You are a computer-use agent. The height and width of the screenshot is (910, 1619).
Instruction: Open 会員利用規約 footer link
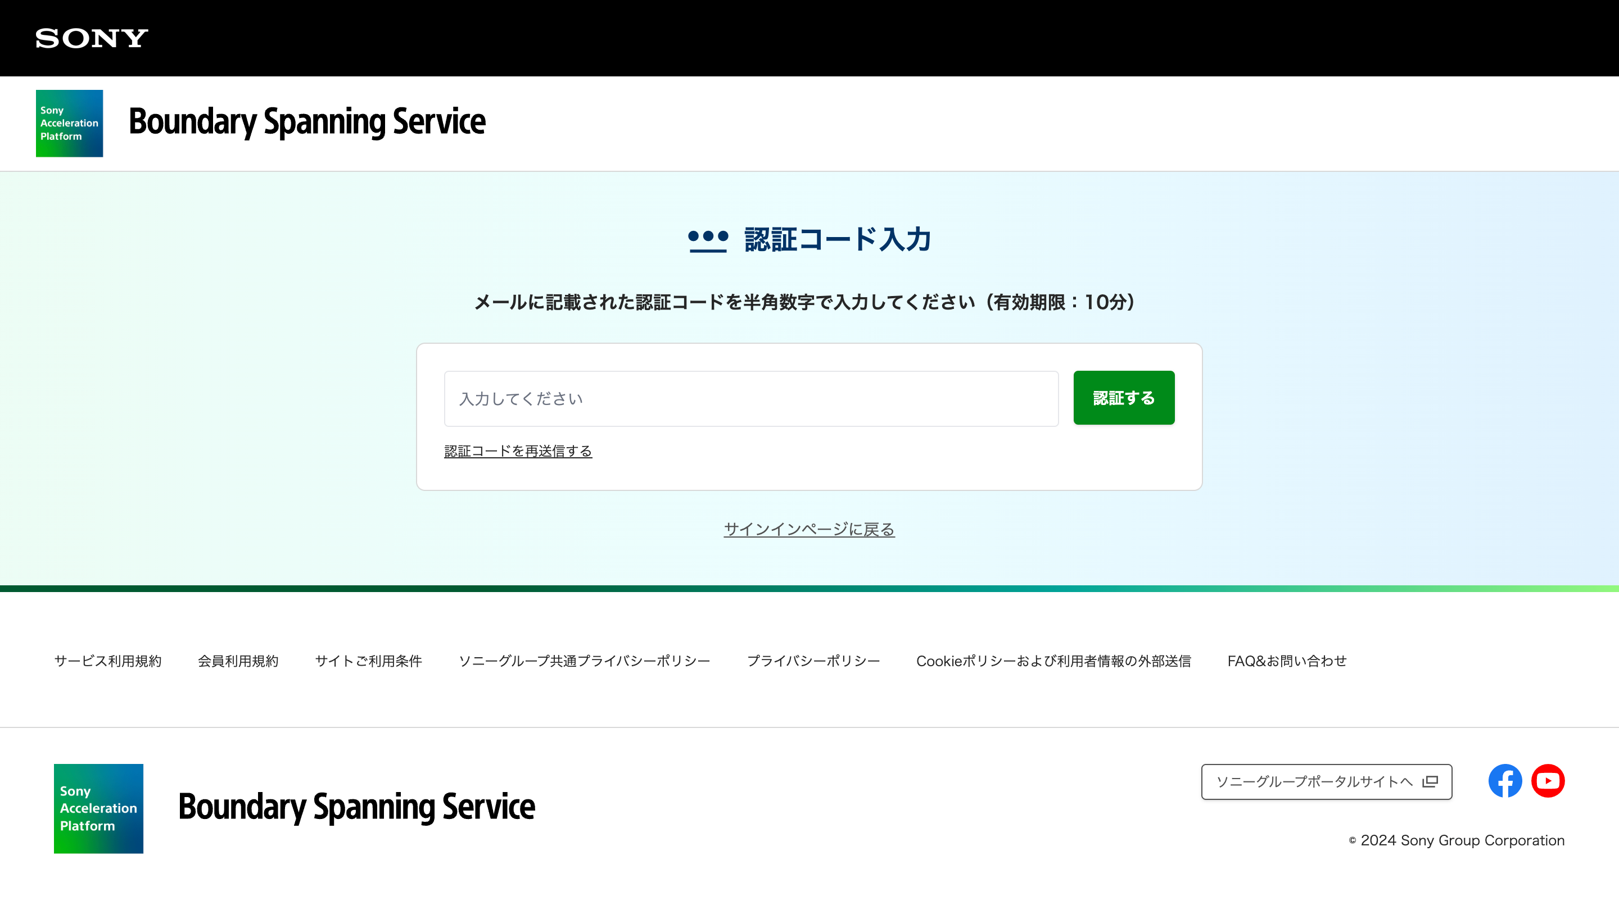[238, 661]
